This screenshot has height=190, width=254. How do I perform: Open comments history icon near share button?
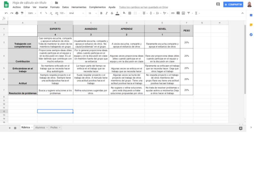coord(218,4)
